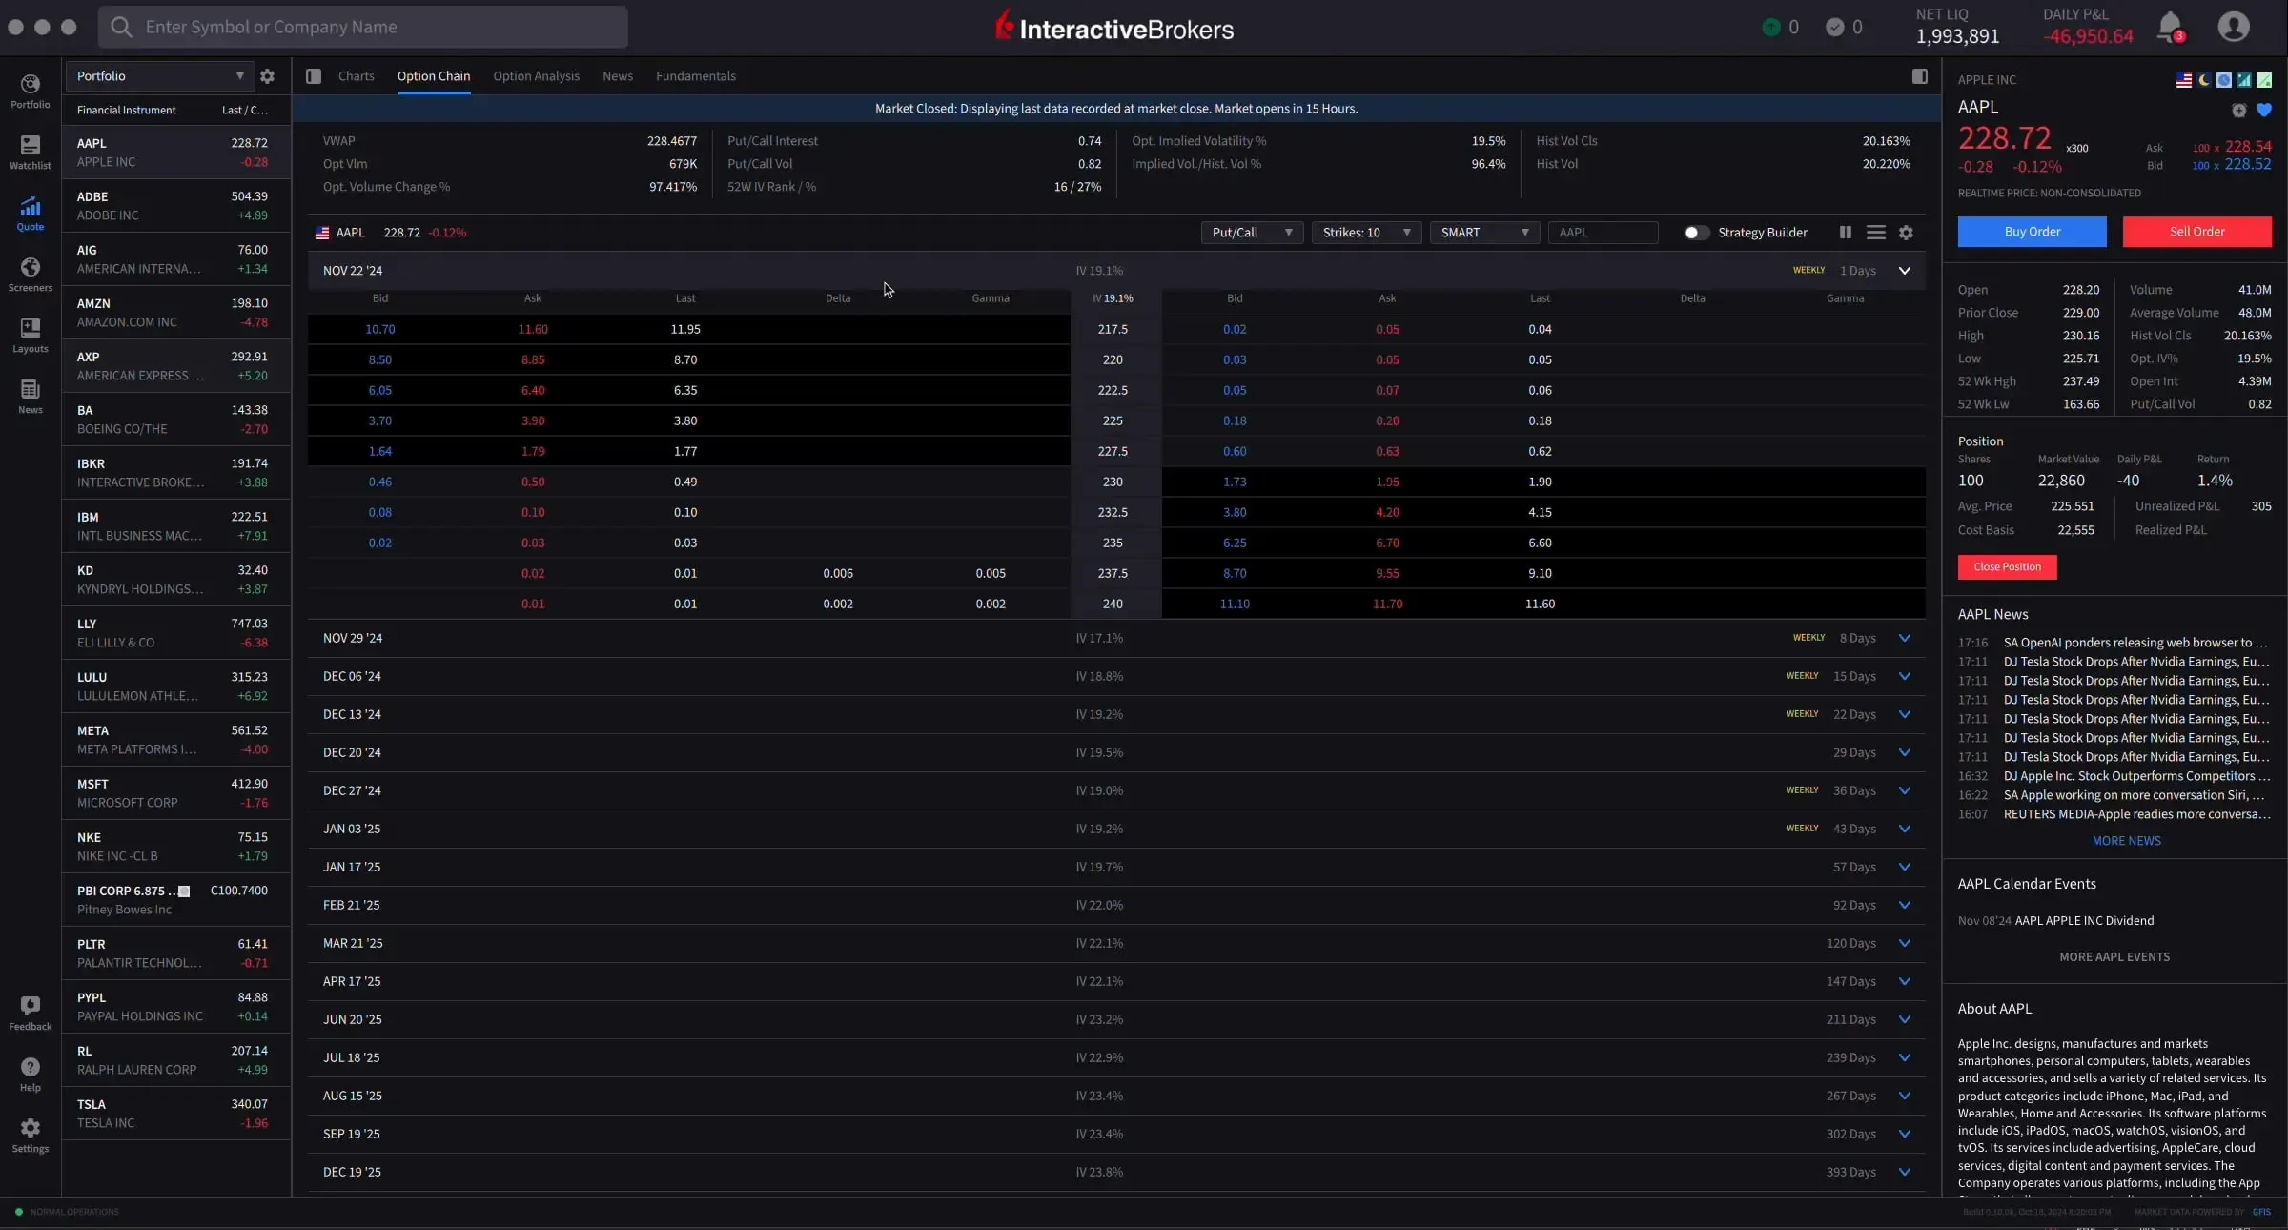2288x1230 pixels.
Task: Toggle Strategy Builder switch
Action: tap(1694, 232)
